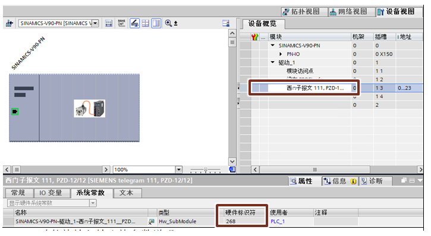The width and height of the screenshot is (431, 236).
Task: Click the save window settings icon at toolbar right
Action: (226, 23)
